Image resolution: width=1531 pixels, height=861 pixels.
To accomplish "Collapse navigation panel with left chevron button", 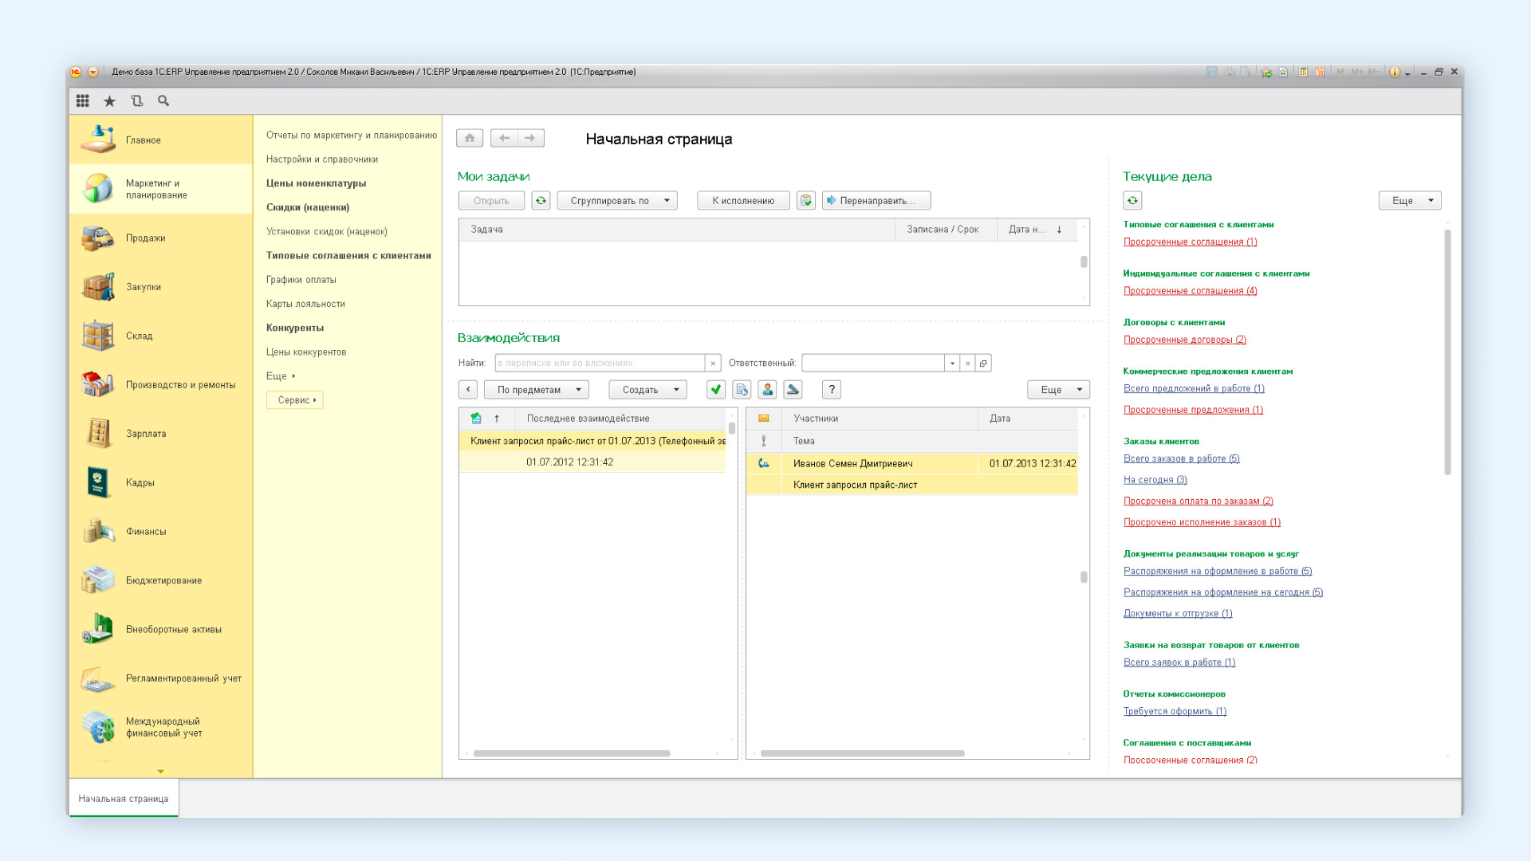I will pyautogui.click(x=468, y=390).
